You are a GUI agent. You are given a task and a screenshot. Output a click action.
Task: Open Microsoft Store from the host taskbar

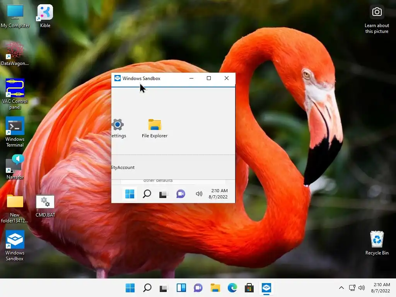249,288
